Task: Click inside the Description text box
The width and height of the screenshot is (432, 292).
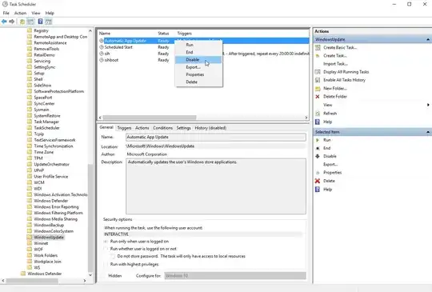Action: tap(216, 186)
